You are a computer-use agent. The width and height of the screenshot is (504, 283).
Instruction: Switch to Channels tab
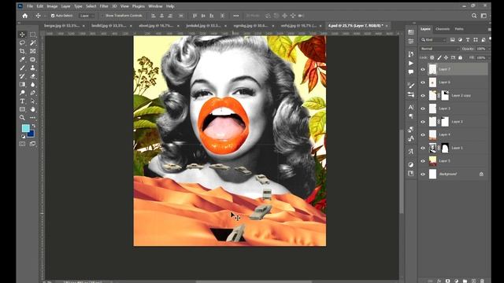pyautogui.click(x=443, y=29)
